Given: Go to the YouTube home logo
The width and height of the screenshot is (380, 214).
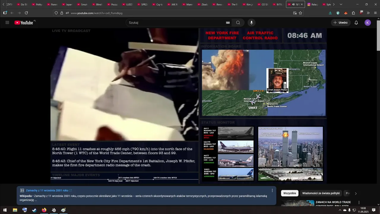Looking at the screenshot, I should coord(24,23).
